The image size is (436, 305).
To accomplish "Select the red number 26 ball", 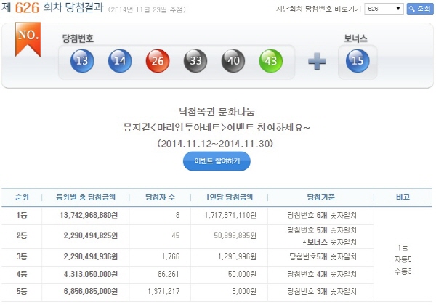I will click(x=157, y=62).
